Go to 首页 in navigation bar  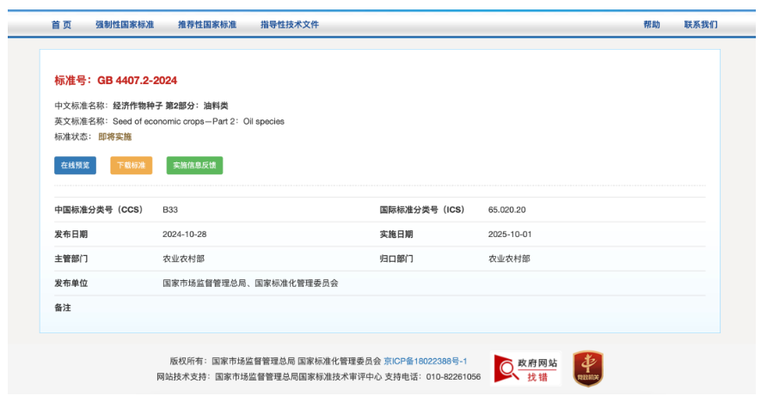[61, 25]
